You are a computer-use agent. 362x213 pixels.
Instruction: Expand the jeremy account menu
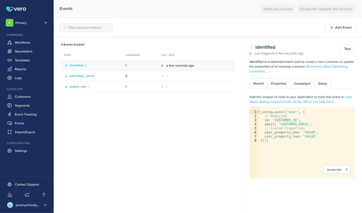45,205
